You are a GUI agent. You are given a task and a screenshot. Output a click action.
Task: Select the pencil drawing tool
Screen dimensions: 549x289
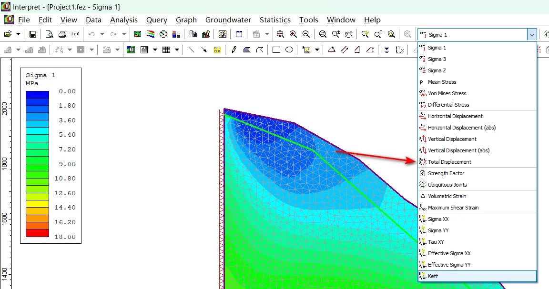pyautogui.click(x=234, y=50)
